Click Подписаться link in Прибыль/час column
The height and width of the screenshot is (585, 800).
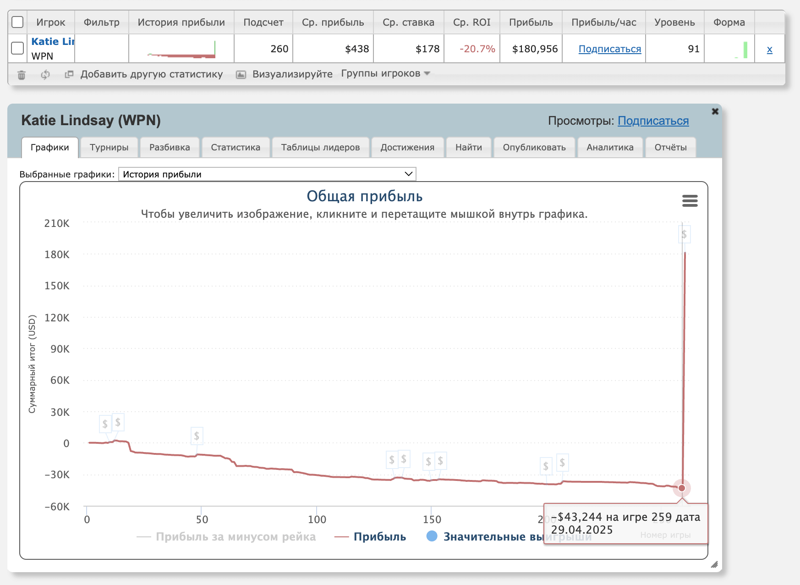(x=609, y=49)
